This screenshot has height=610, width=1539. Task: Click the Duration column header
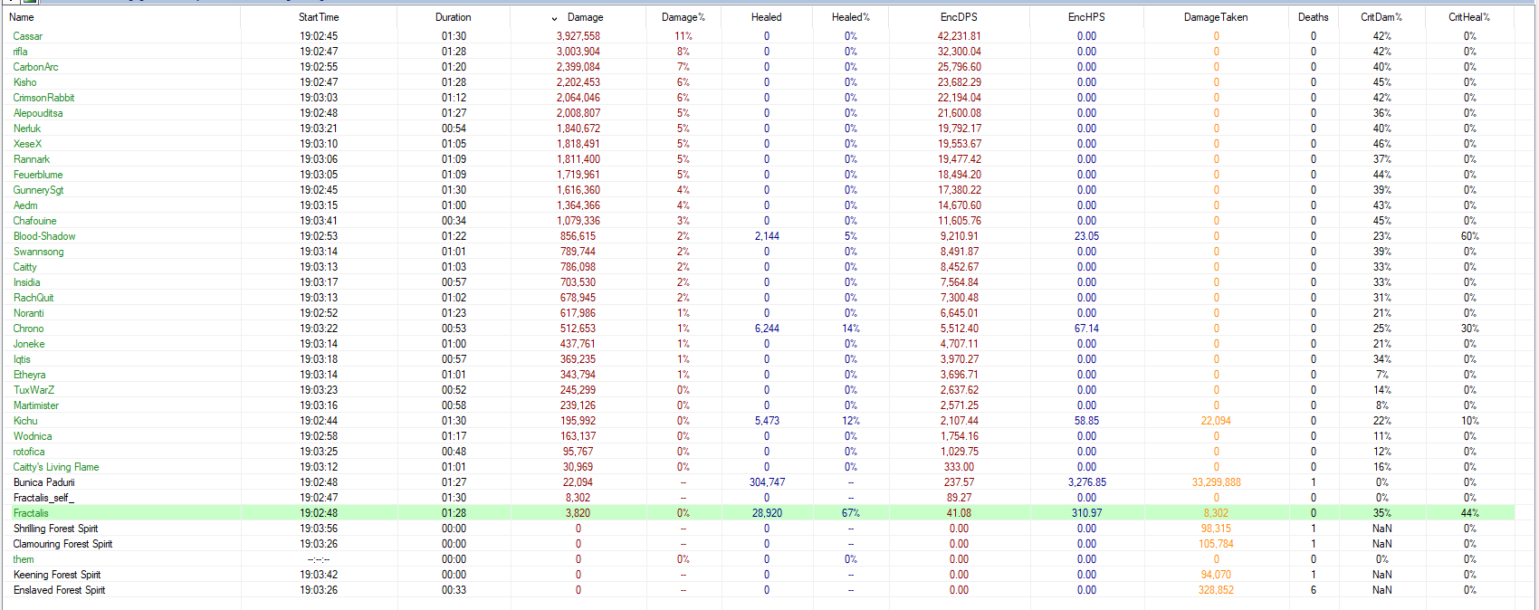click(453, 17)
